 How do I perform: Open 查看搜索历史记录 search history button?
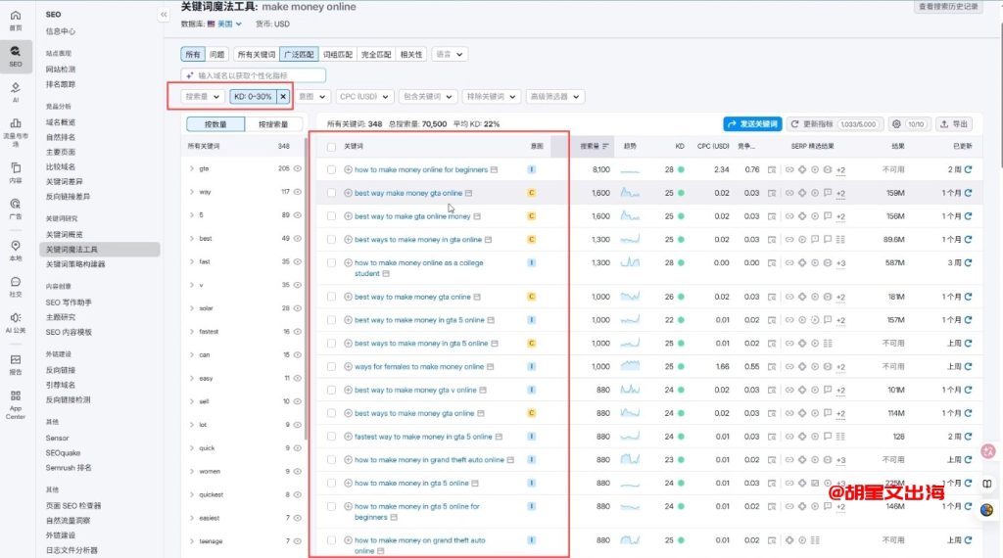[948, 7]
